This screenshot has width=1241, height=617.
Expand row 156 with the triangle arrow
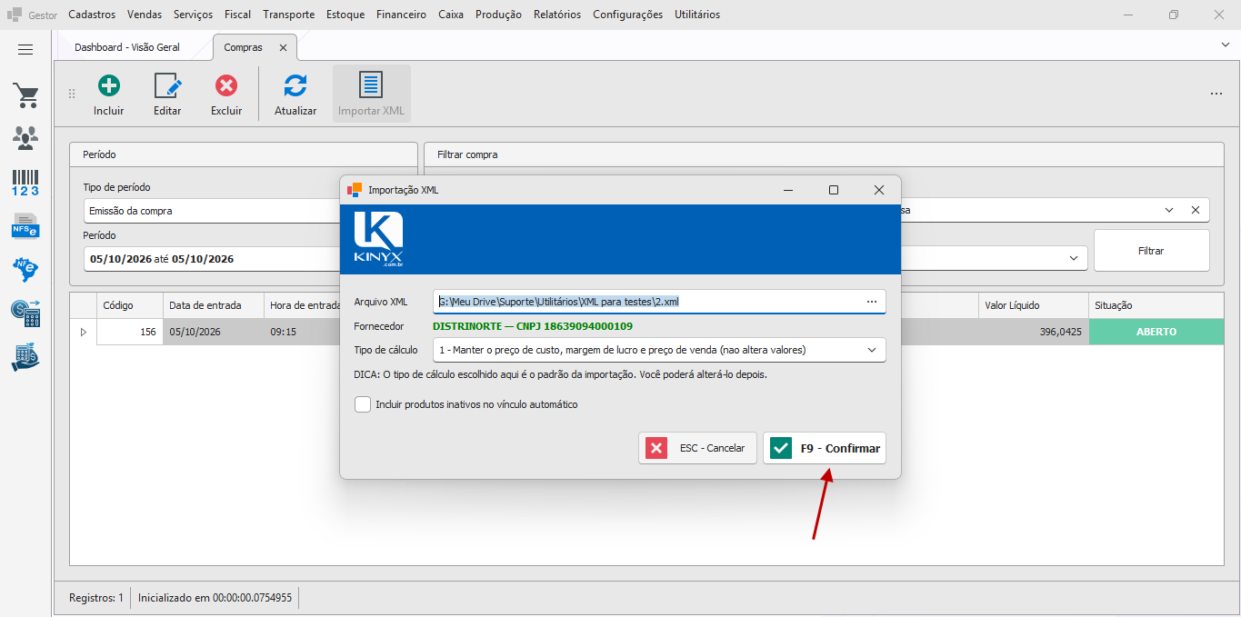click(x=84, y=332)
